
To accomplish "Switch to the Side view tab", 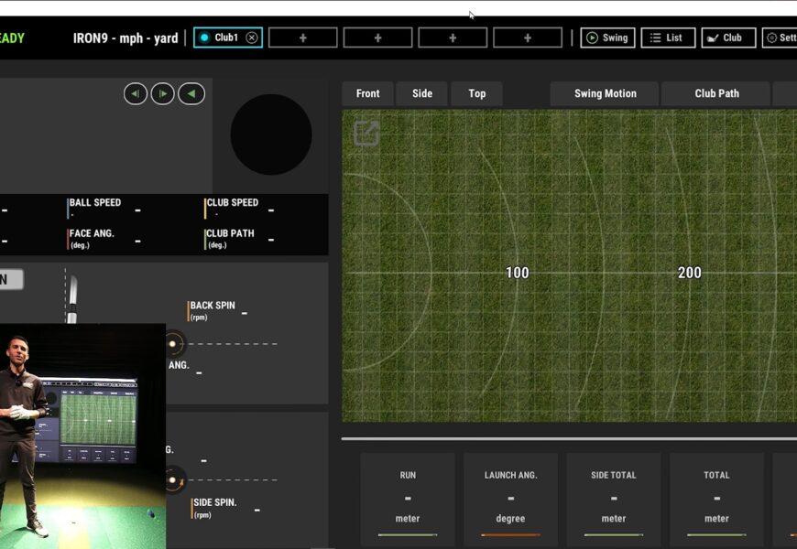I will tap(422, 93).
